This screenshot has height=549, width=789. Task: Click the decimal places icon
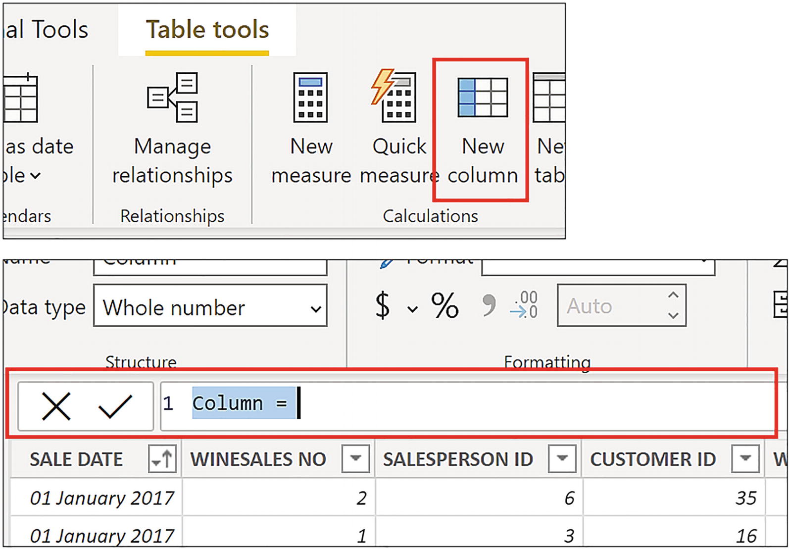coord(524,305)
